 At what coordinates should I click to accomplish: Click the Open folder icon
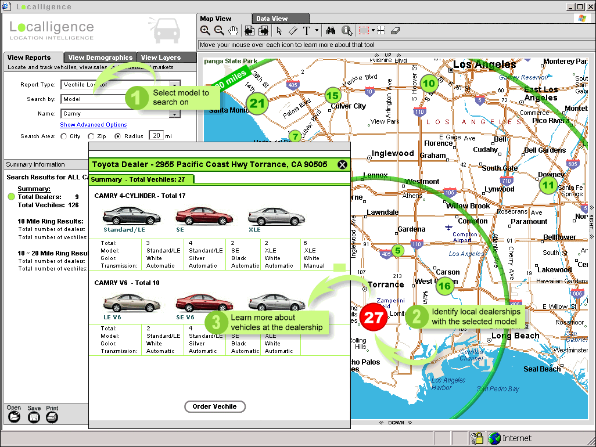(14, 417)
